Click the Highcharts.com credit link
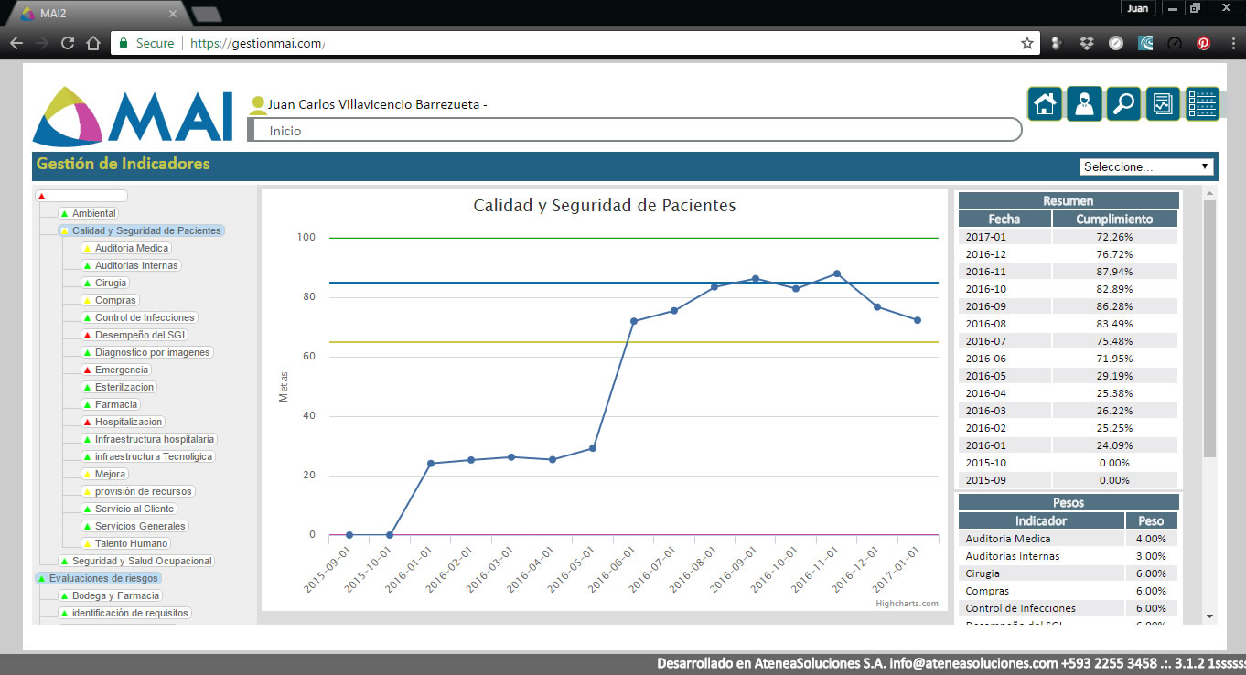 (x=907, y=604)
